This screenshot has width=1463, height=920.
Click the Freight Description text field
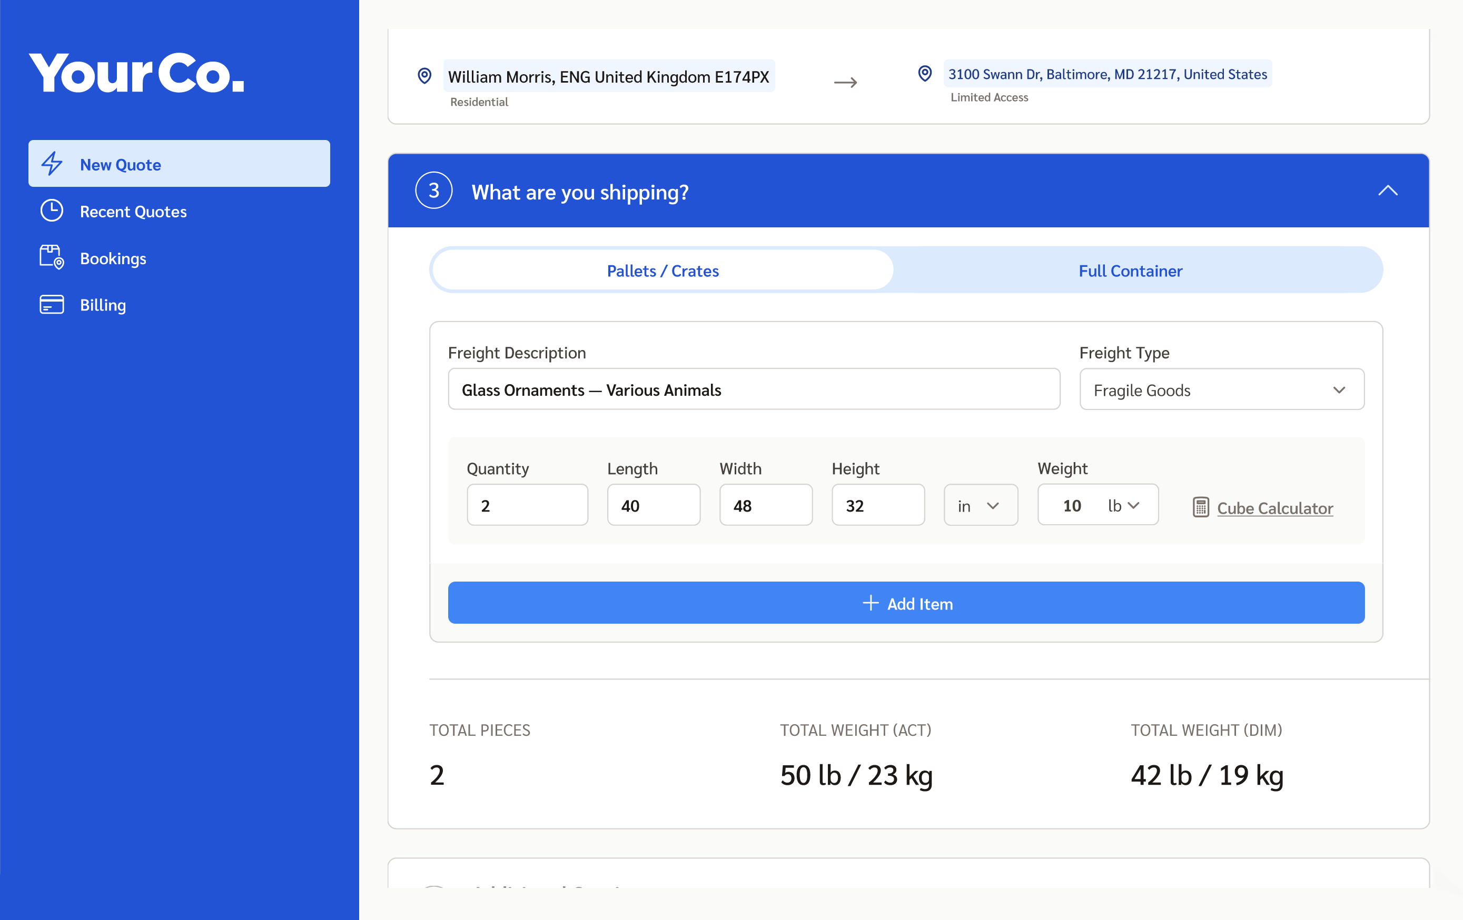coord(754,390)
